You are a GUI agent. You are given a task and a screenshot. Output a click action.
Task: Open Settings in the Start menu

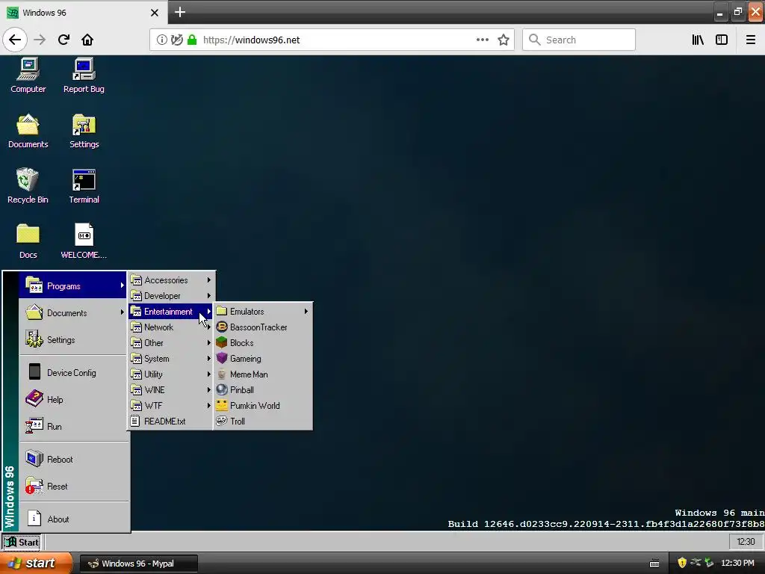[73, 340]
